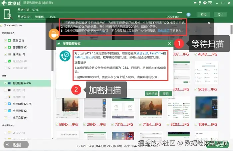
Task: Uncheck the 应用视频 (2) checkbox
Action: pos(5,111)
